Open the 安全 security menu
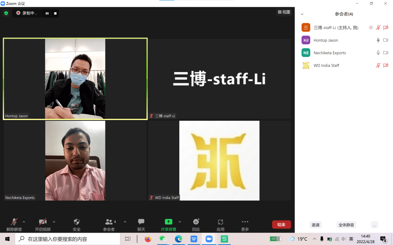Screen dimensions: 393x245 (77, 225)
